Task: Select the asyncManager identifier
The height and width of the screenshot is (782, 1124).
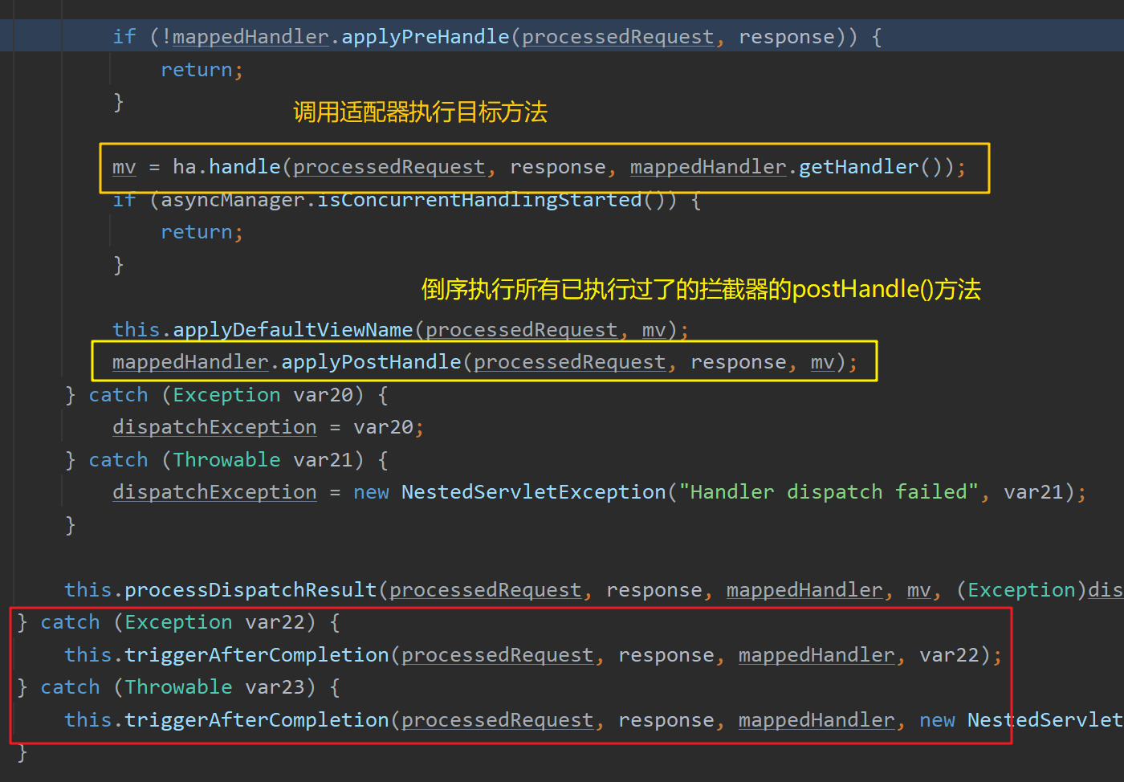Action: [x=233, y=200]
